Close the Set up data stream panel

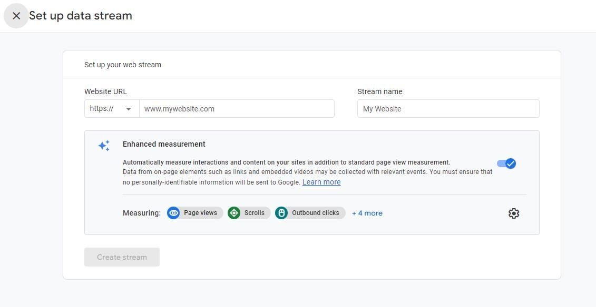(16, 16)
